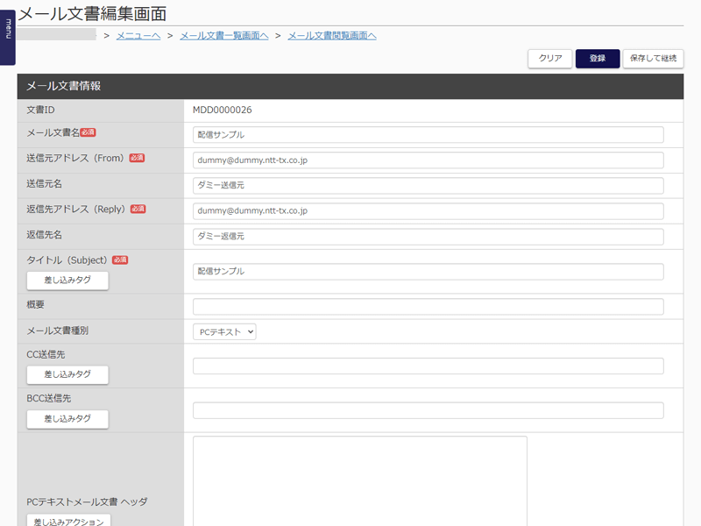The width and height of the screenshot is (701, 526).
Task: Click the empty 概要 field
Action: point(428,306)
